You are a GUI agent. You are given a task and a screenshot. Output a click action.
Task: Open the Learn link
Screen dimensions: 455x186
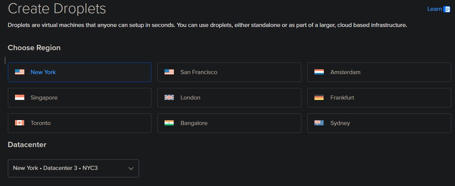pos(434,9)
